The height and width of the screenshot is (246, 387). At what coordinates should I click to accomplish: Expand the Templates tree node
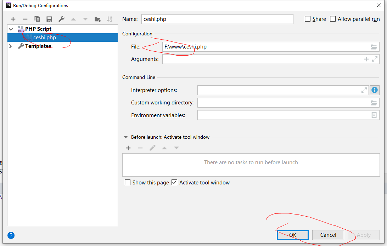pyautogui.click(x=11, y=46)
